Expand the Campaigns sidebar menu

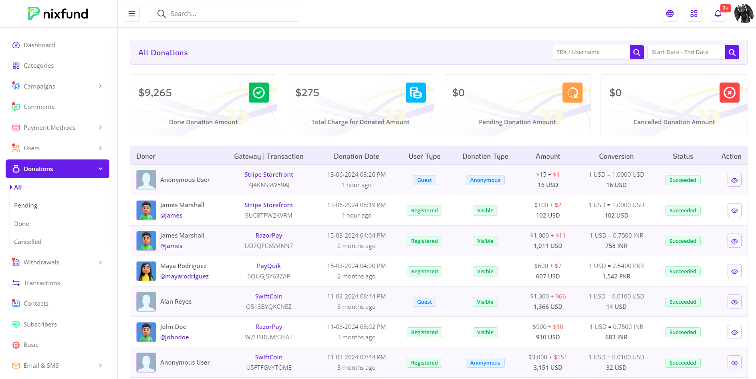[57, 86]
